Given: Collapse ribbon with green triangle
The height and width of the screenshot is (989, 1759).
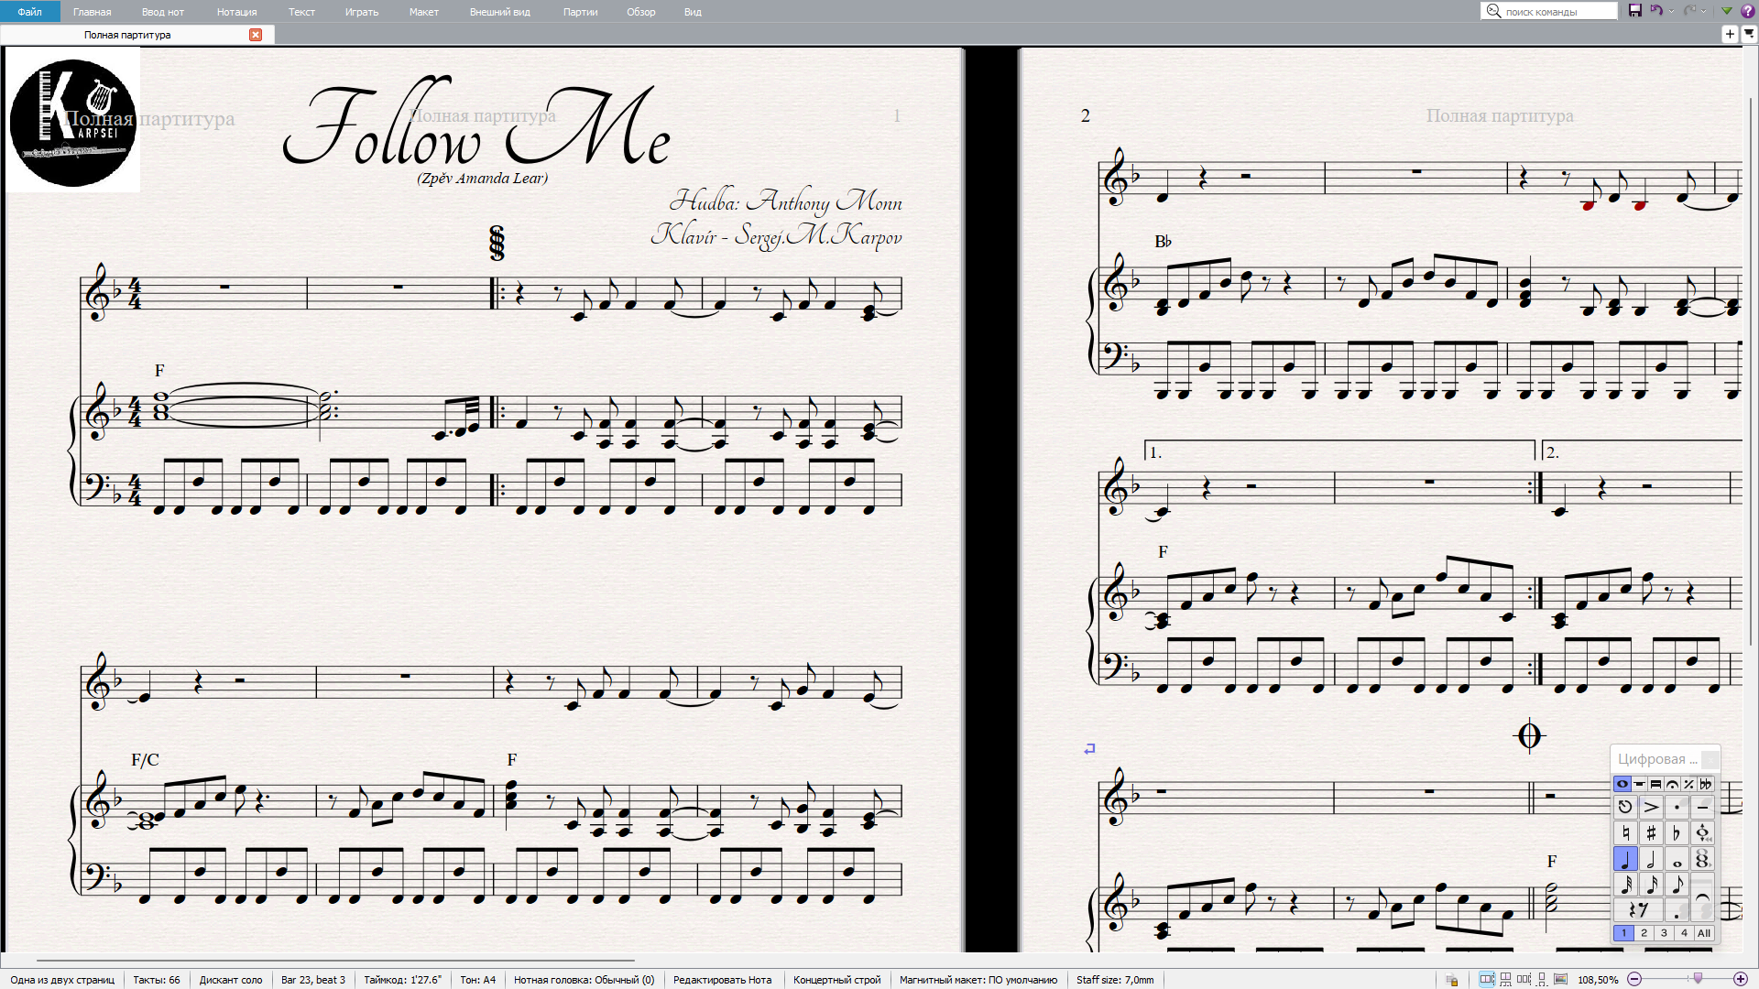Looking at the screenshot, I should 1727,11.
